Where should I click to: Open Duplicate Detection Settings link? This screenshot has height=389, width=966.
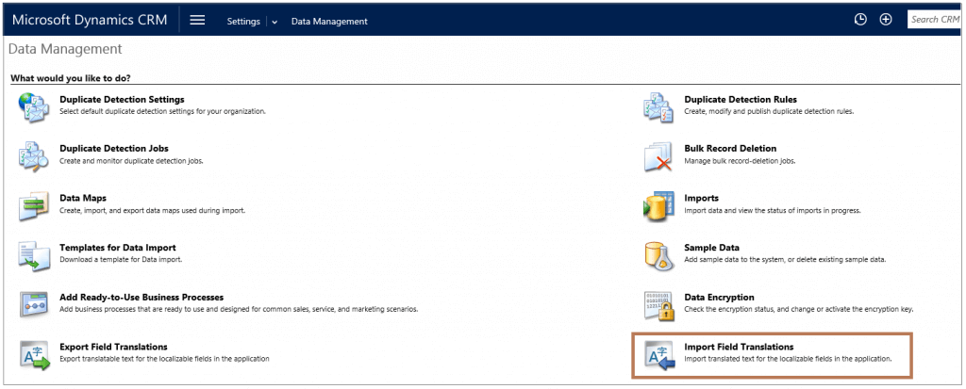click(x=122, y=99)
